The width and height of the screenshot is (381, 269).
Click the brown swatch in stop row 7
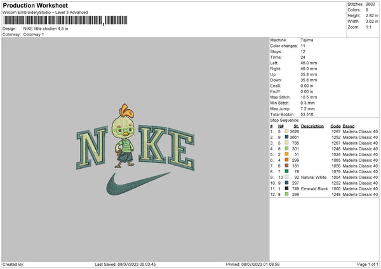(x=286, y=166)
